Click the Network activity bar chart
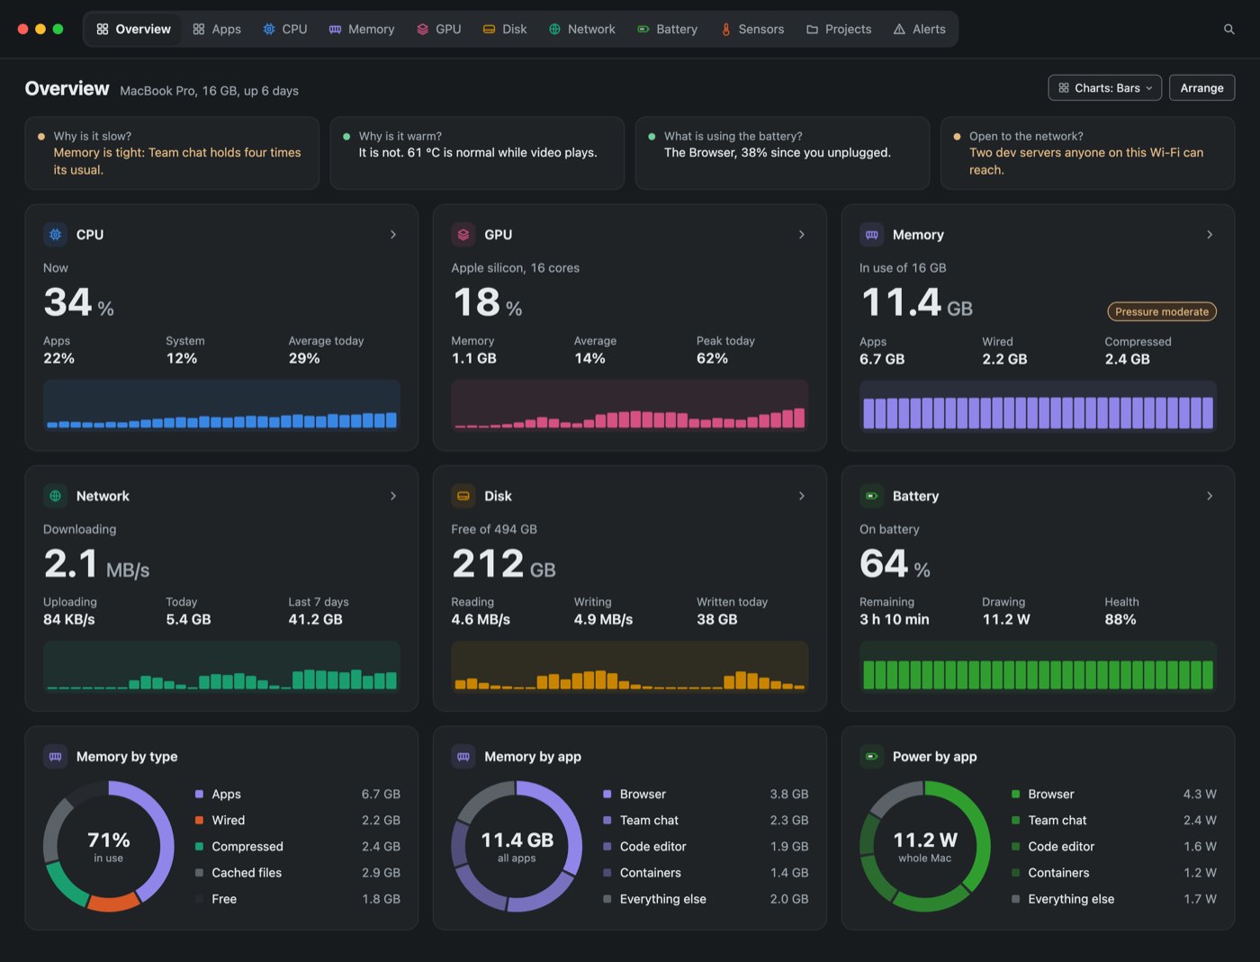1260x962 pixels. pos(221,667)
